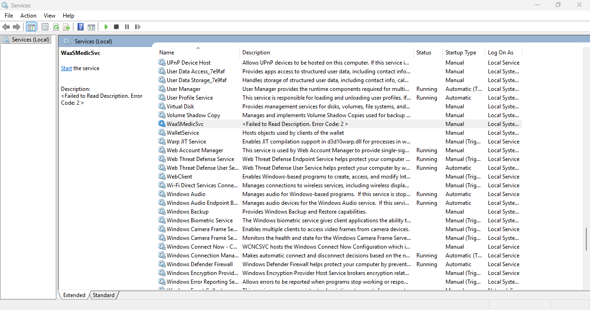Image resolution: width=590 pixels, height=310 pixels.
Task: Click Local Service logon for UPnP Device Host
Action: 504,62
